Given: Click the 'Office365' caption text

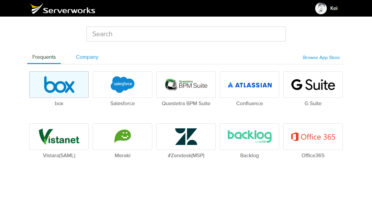Looking at the screenshot, I should pos(313,156).
